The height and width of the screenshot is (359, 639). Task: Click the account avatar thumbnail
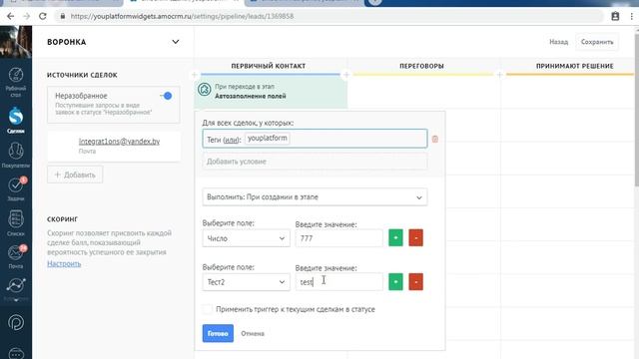click(x=16, y=42)
